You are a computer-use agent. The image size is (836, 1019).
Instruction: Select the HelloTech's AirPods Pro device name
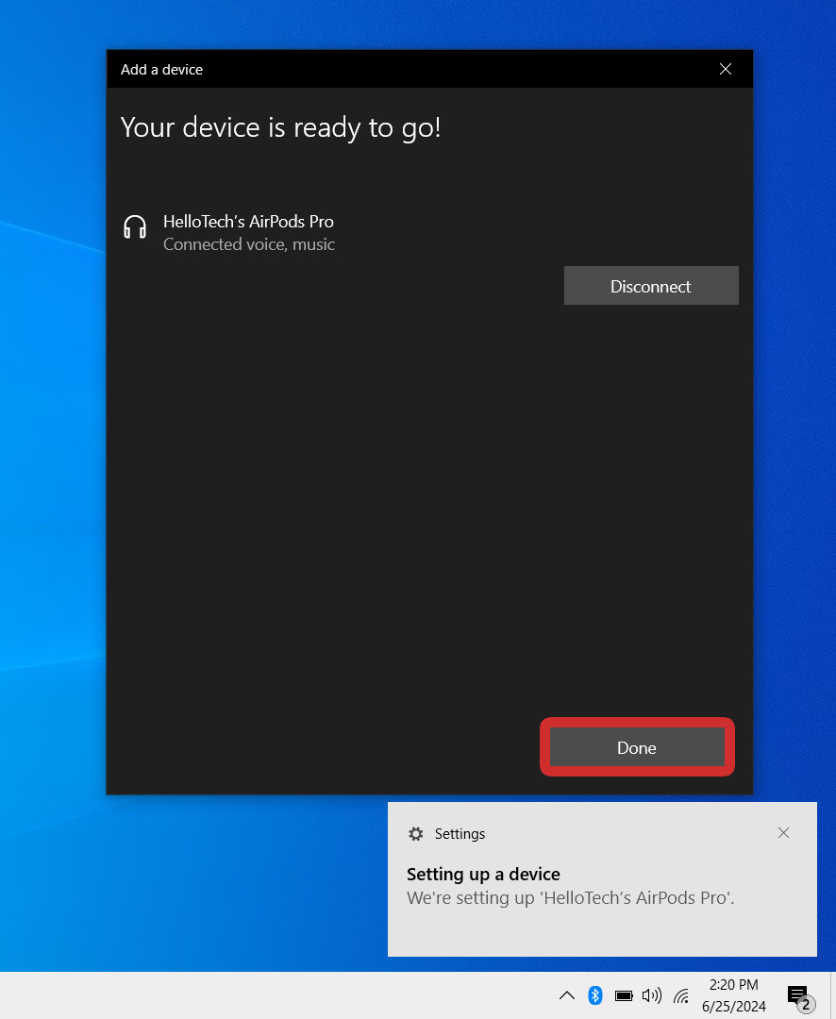click(x=248, y=222)
